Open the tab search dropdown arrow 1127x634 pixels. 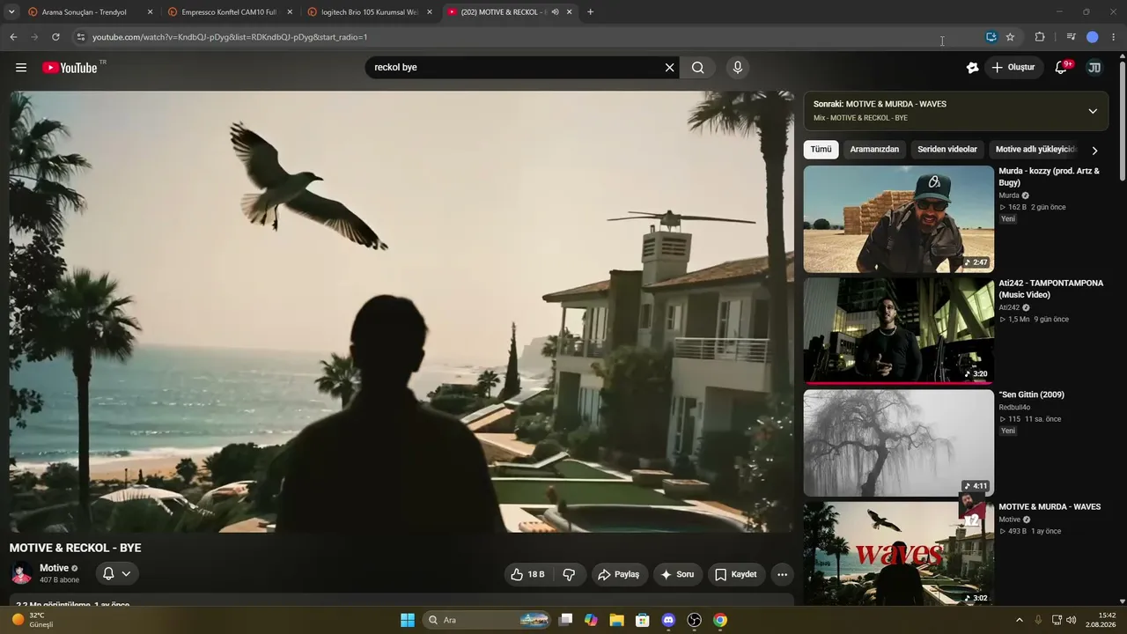point(11,12)
